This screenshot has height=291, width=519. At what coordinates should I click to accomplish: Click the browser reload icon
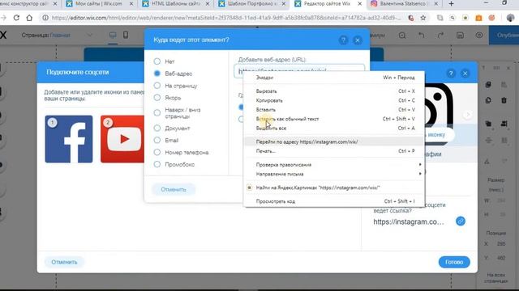[16, 18]
